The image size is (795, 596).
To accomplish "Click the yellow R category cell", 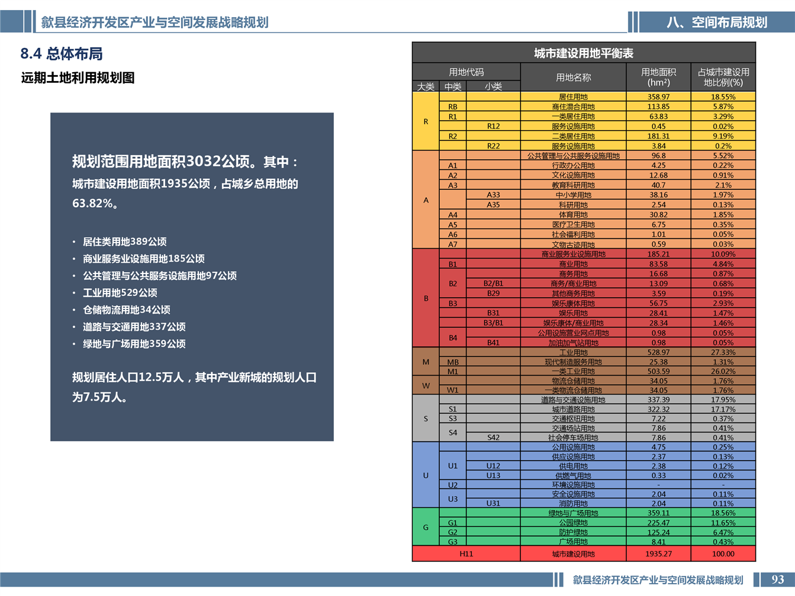I will click(426, 121).
